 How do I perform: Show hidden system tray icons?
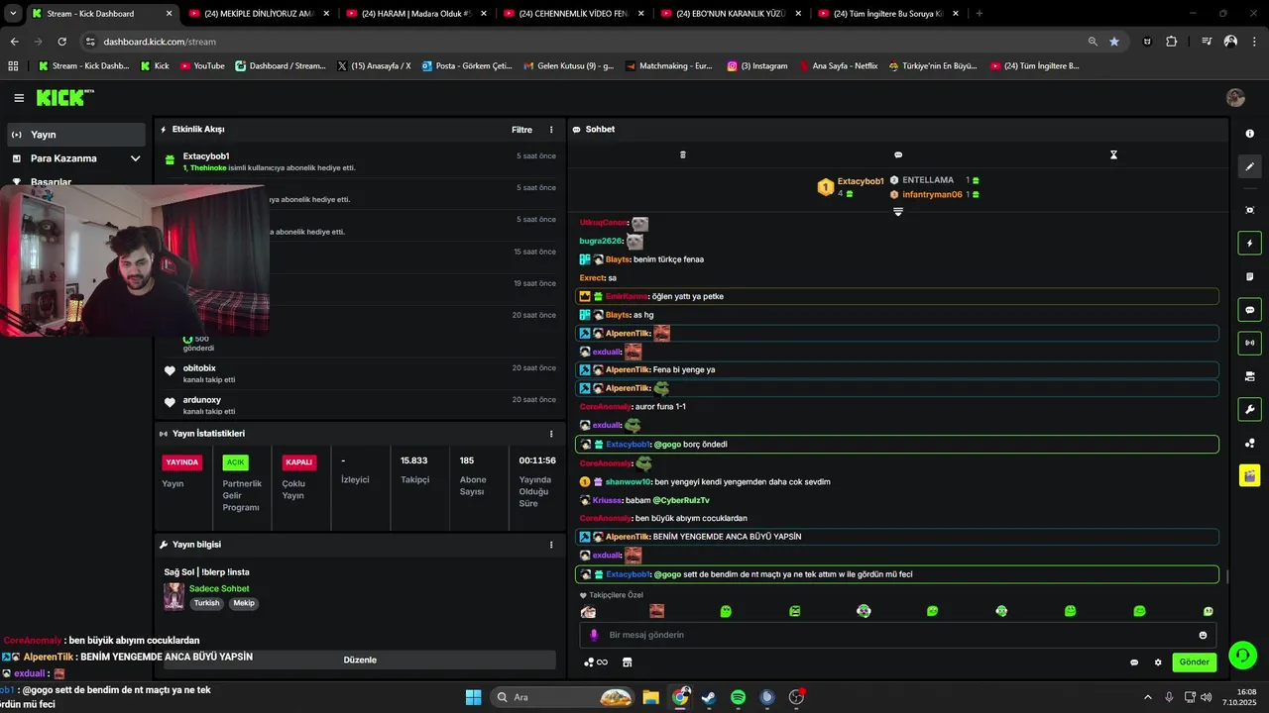[1148, 697]
